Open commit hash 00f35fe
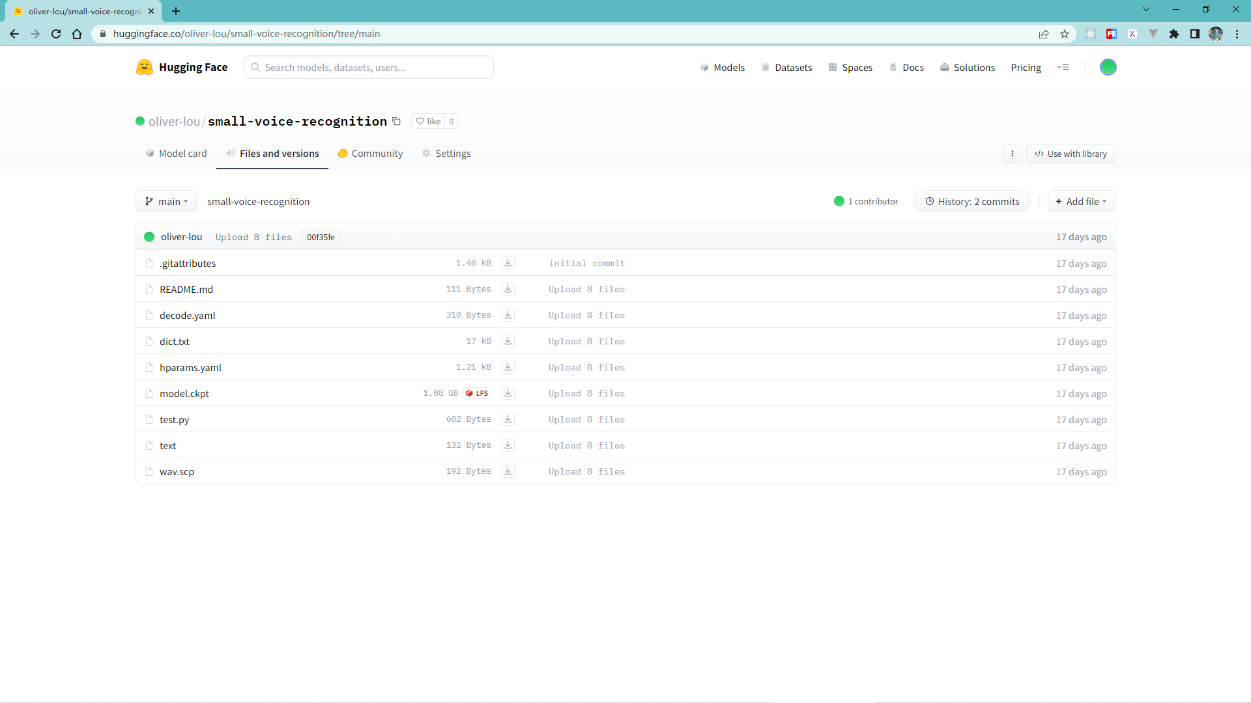 (x=321, y=237)
